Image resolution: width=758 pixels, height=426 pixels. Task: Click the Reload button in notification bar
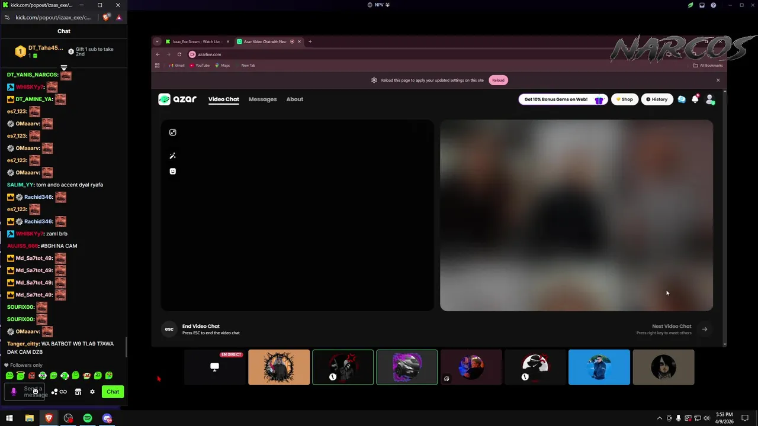click(498, 80)
